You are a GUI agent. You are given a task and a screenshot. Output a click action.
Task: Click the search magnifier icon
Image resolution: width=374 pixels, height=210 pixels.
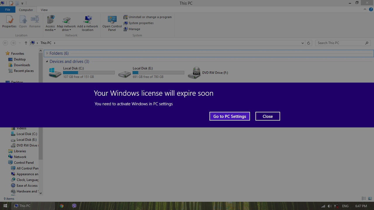click(367, 43)
